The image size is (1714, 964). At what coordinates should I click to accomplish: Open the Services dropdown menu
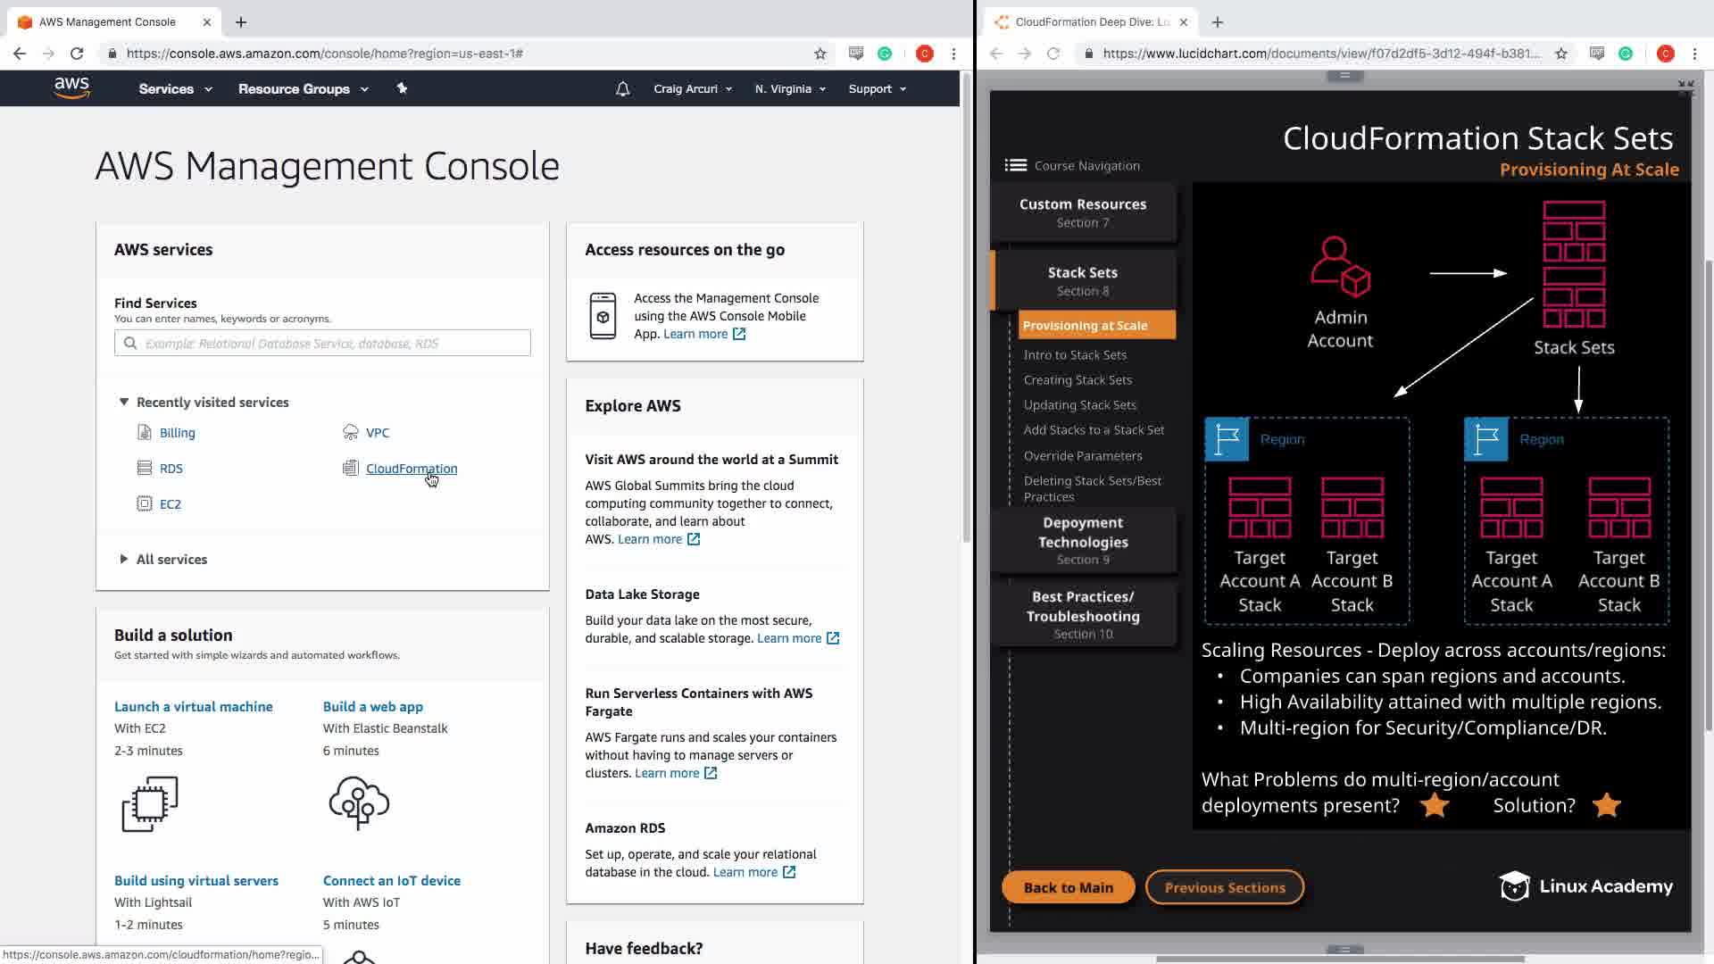point(175,88)
